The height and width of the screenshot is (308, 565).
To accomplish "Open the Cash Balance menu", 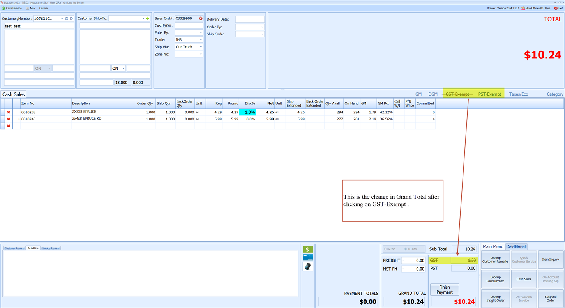I will [12, 8].
